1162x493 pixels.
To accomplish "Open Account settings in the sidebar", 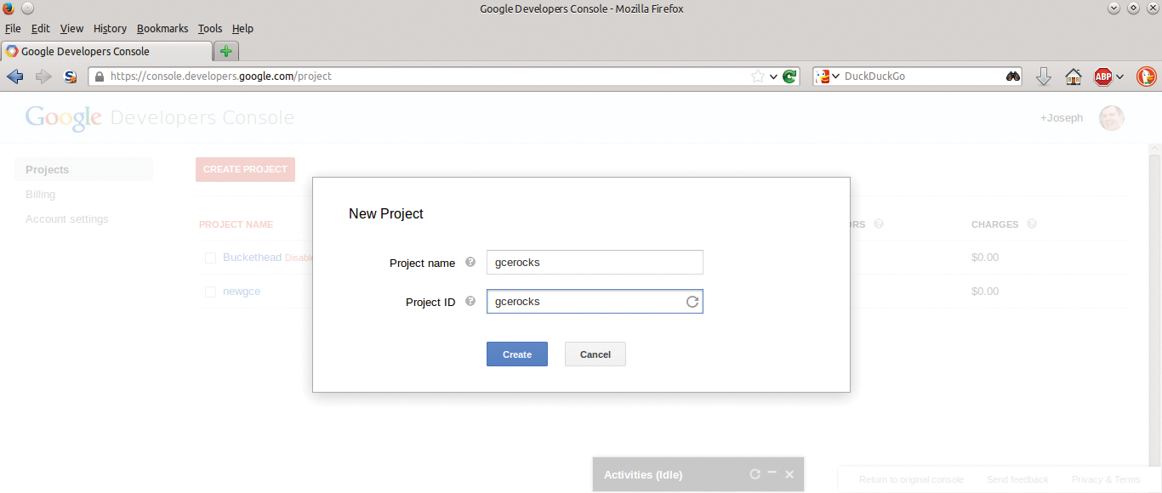I will [x=67, y=218].
